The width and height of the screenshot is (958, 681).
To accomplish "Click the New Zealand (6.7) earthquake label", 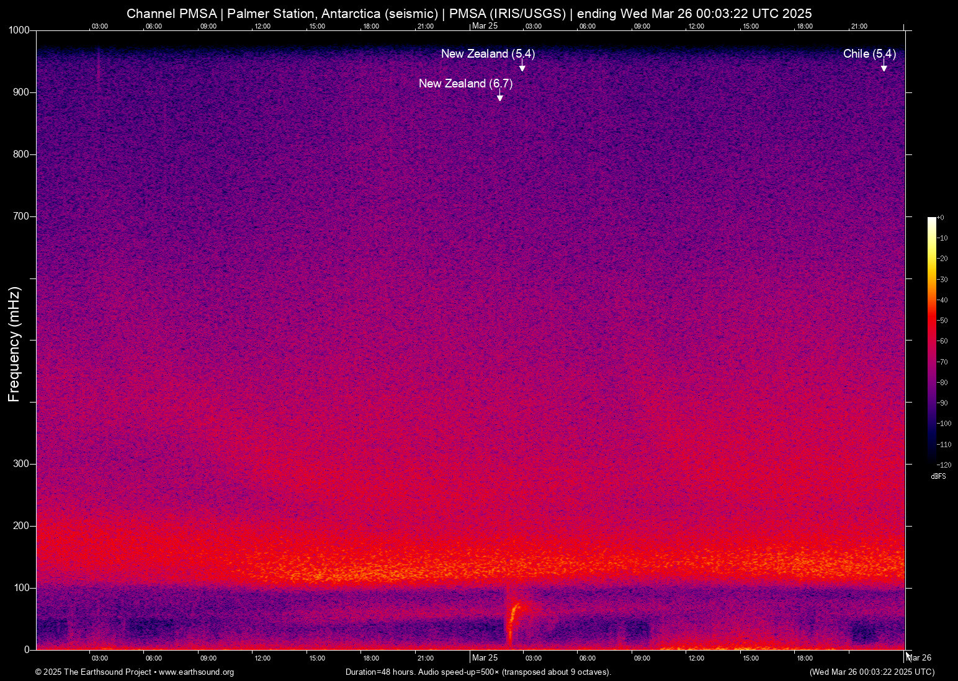I will [466, 84].
